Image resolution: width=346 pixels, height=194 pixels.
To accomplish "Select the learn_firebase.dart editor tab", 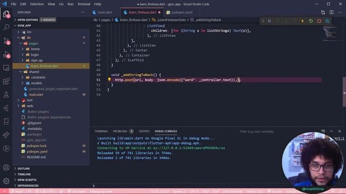I will [x=142, y=12].
